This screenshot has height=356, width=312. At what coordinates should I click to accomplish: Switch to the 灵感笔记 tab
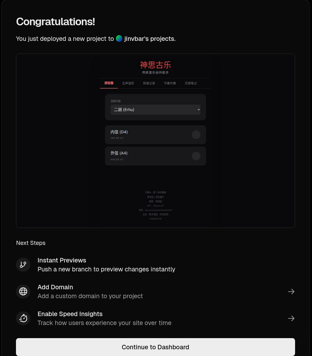pos(191,83)
